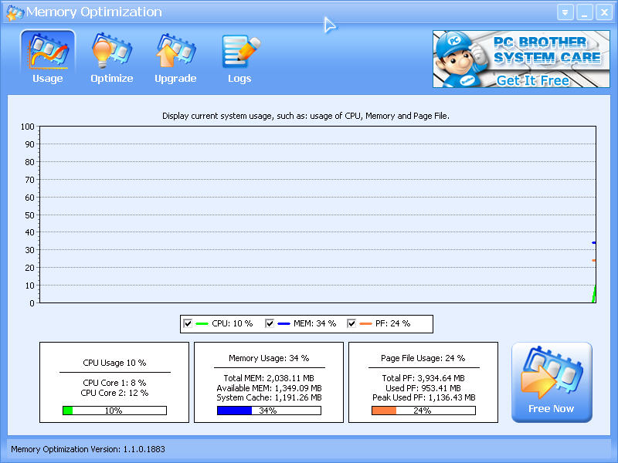Click the Get It Free link

coord(532,80)
